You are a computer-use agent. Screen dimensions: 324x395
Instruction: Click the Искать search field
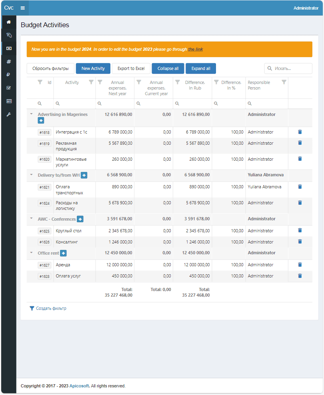tap(292, 68)
